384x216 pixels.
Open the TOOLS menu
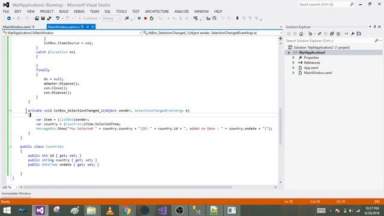click(x=121, y=11)
